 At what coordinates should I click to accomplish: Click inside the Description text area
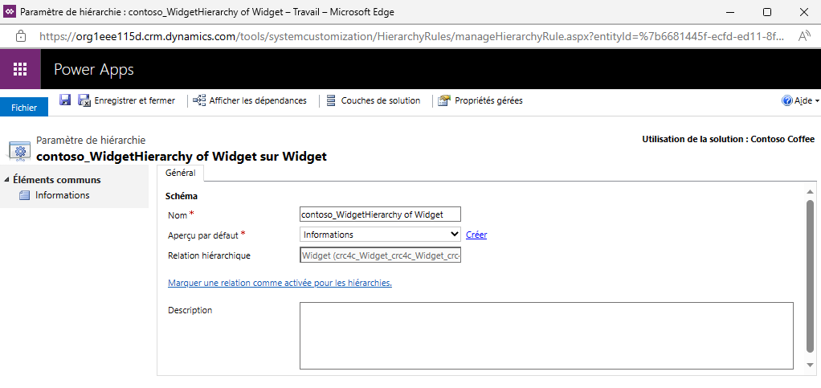click(x=546, y=336)
